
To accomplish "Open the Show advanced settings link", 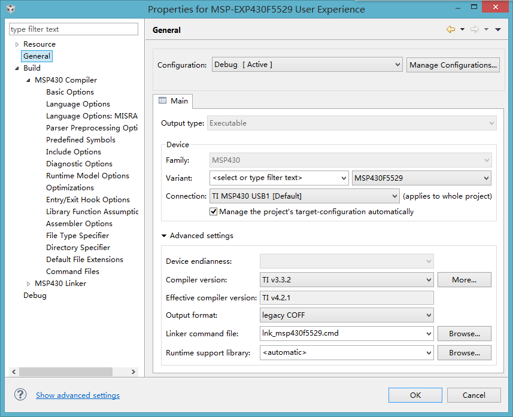I will (x=78, y=395).
